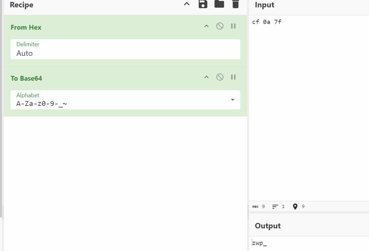Open the Alphabet dropdown arrow
This screenshot has height=251, width=369.
(232, 100)
